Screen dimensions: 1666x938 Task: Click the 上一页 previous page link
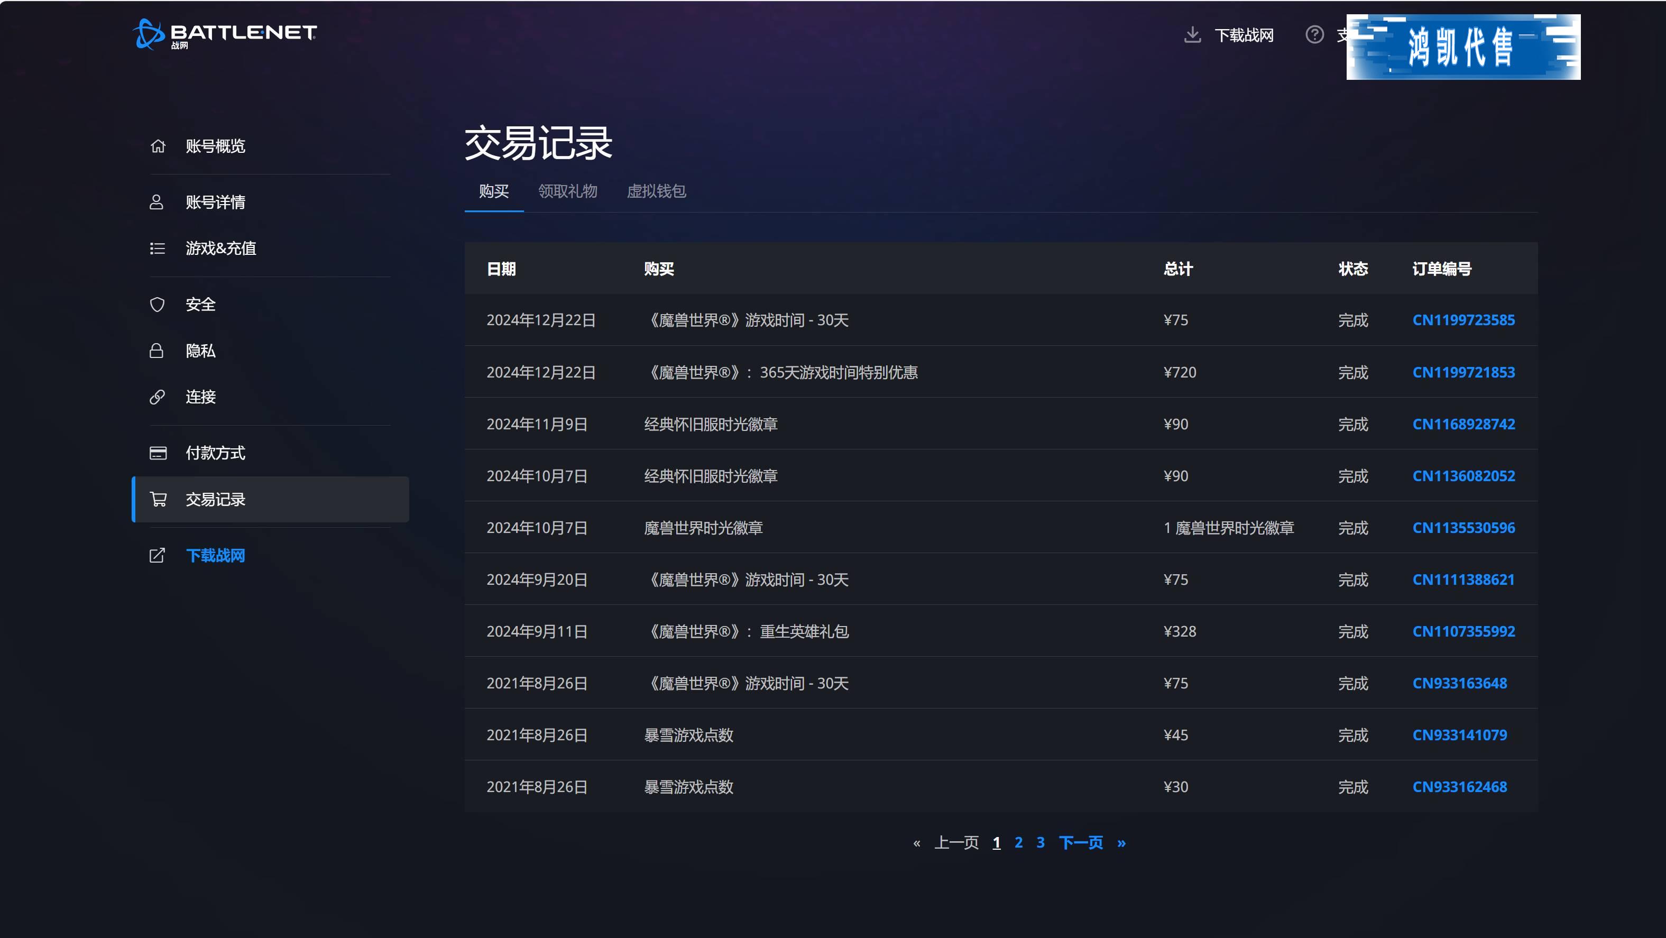[956, 842]
